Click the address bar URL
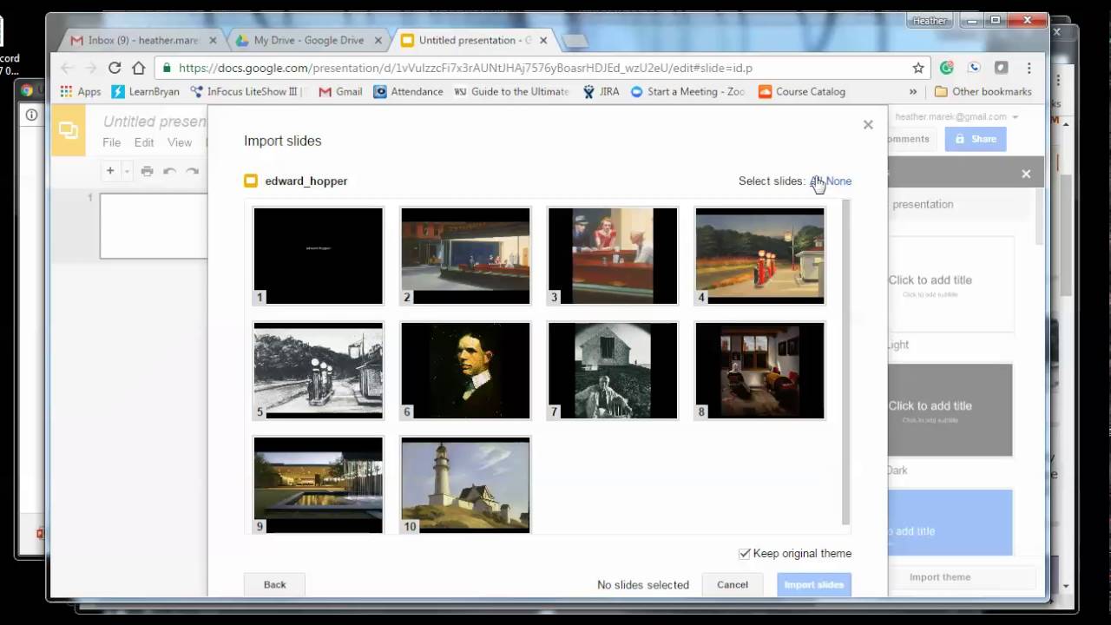This screenshot has width=1111, height=625. (465, 68)
